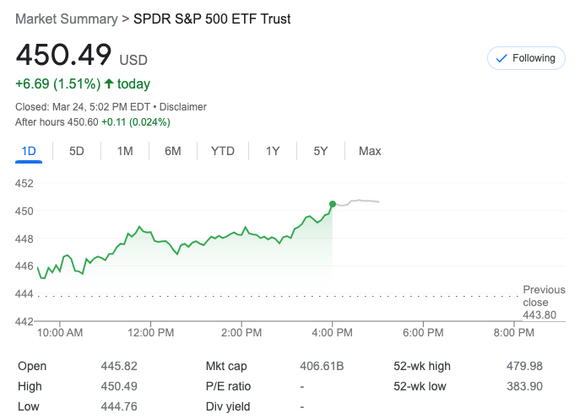The height and width of the screenshot is (419, 580).
Task: Select the YTD range tab
Action: [223, 151]
